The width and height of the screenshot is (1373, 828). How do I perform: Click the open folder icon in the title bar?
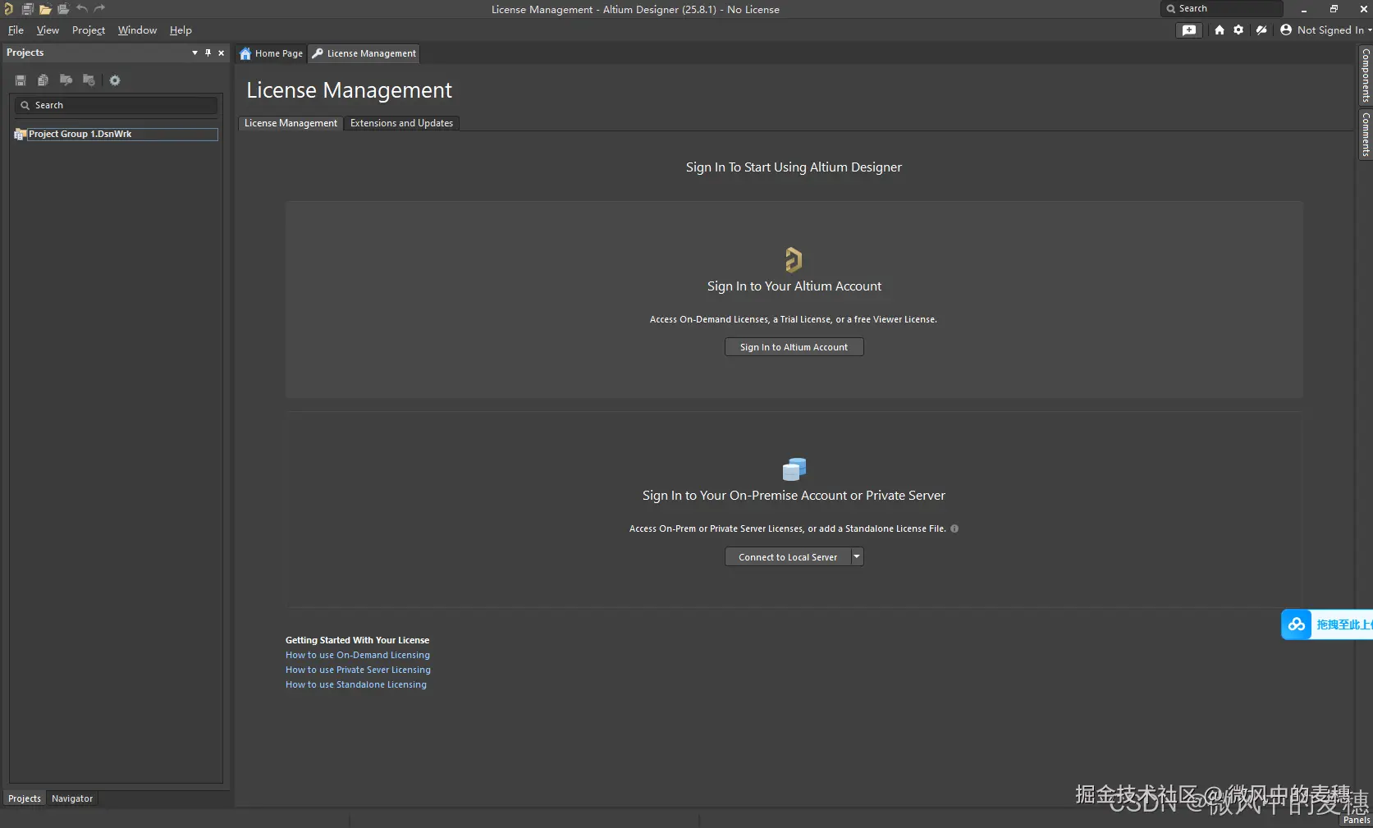(x=45, y=9)
